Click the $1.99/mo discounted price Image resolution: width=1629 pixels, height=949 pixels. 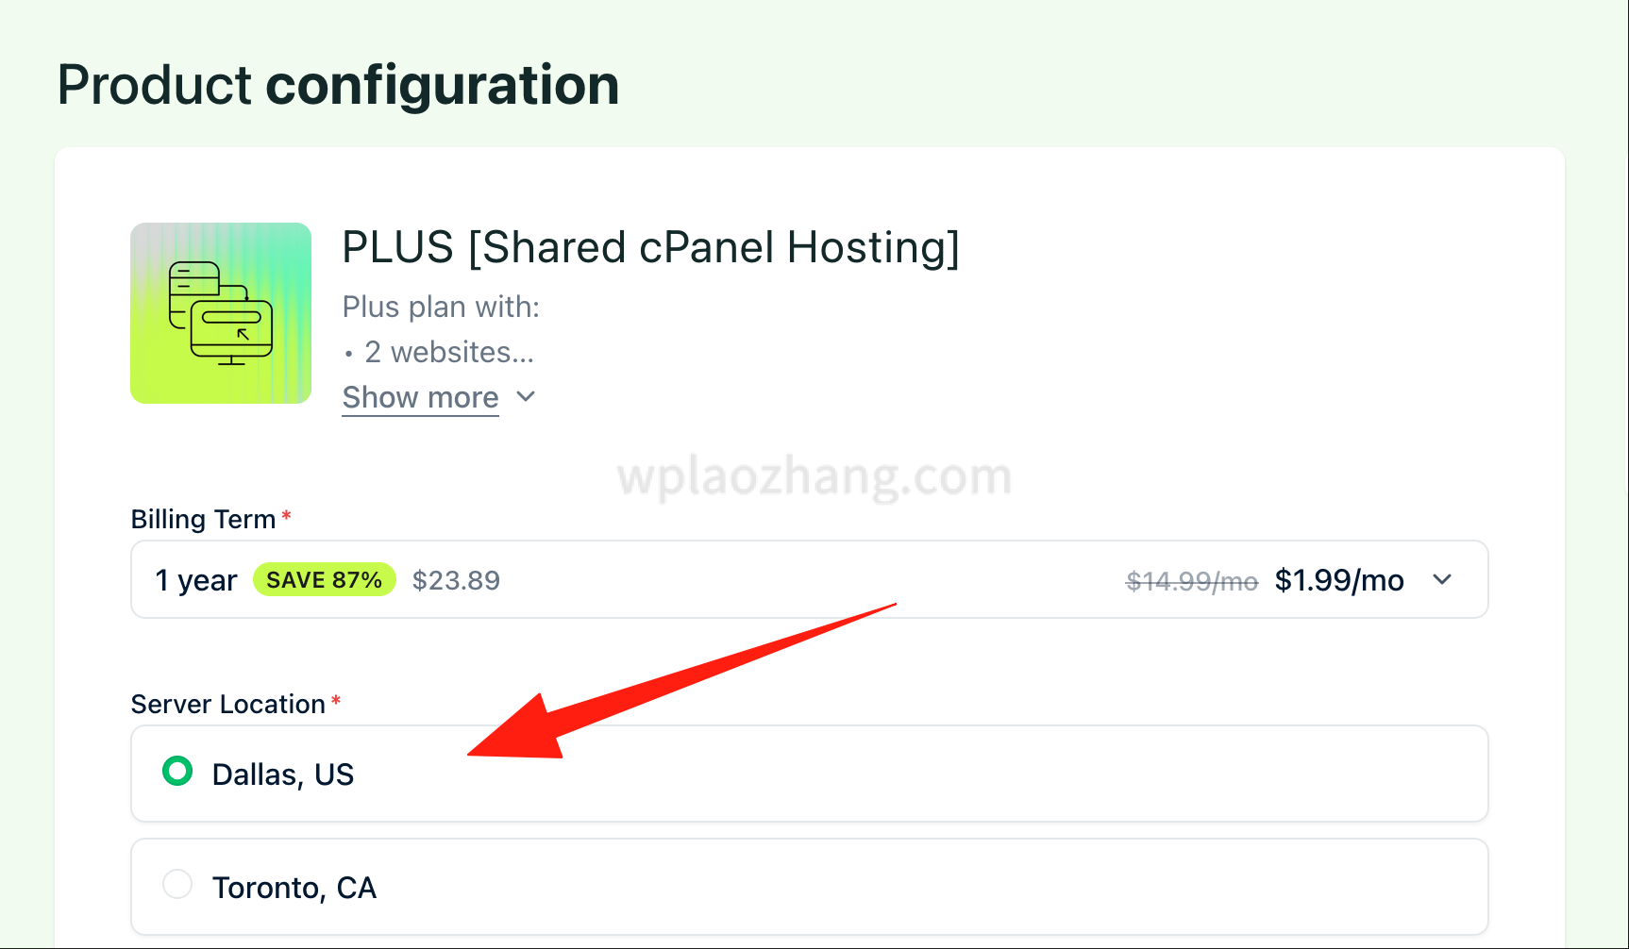[x=1338, y=580]
